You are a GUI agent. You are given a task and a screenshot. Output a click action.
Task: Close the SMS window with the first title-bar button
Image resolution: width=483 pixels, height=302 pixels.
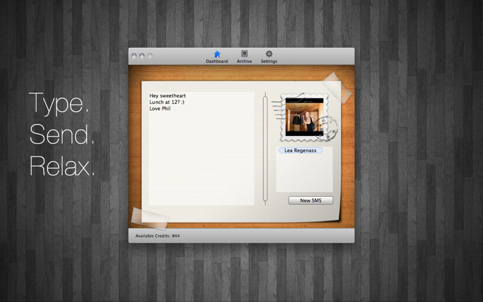134,56
